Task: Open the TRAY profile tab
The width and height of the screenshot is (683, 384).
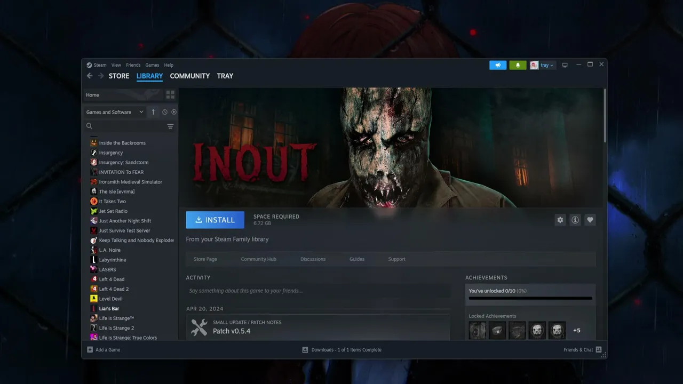Action: tap(225, 76)
